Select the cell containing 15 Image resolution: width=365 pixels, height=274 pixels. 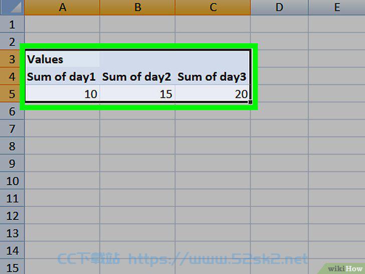pyautogui.click(x=137, y=94)
